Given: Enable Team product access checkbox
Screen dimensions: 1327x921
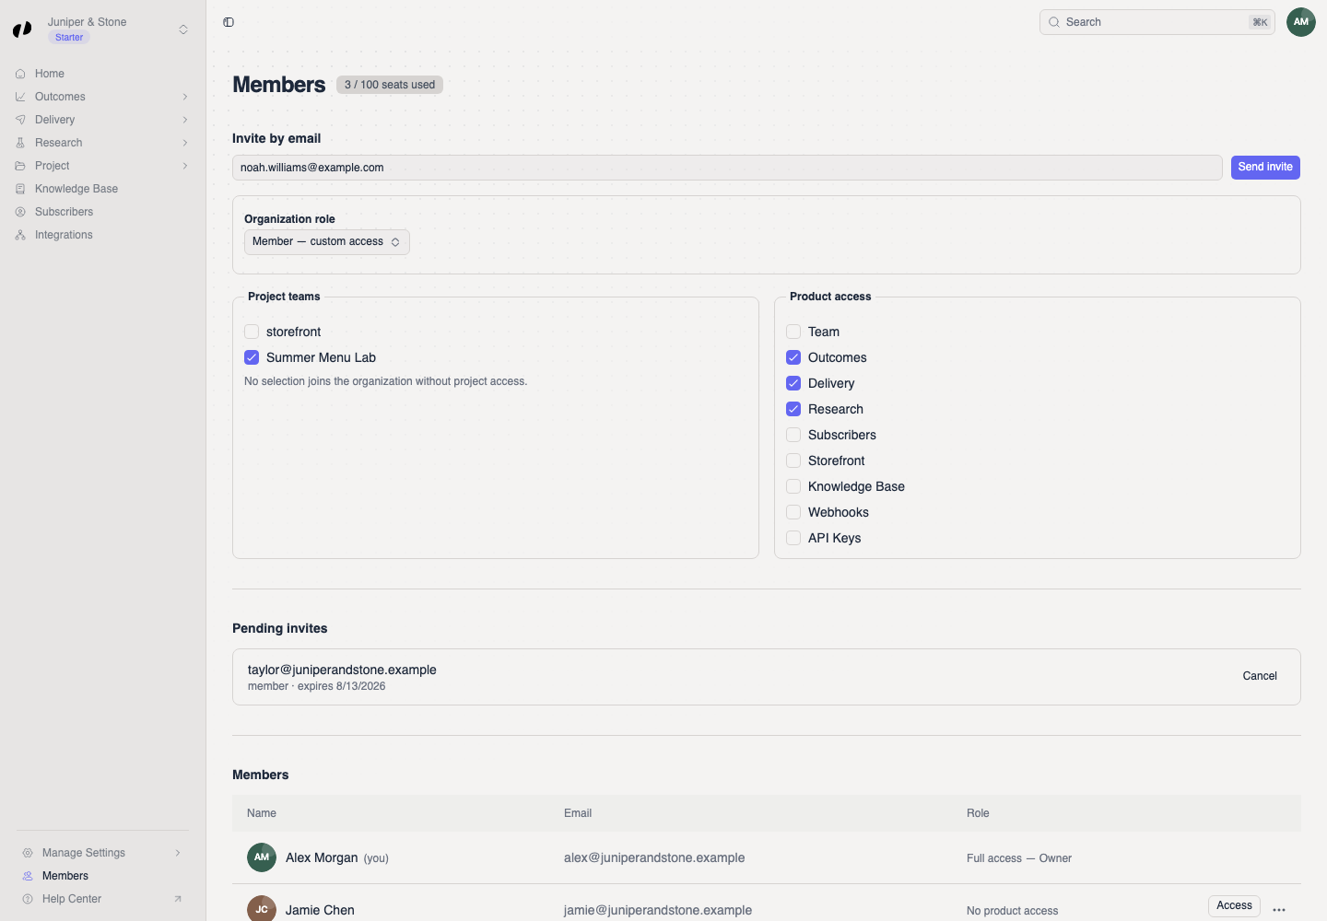Looking at the screenshot, I should [x=793, y=332].
